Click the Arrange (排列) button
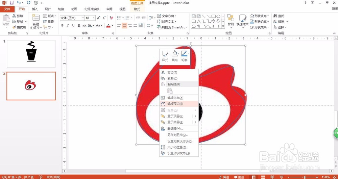 point(231,21)
